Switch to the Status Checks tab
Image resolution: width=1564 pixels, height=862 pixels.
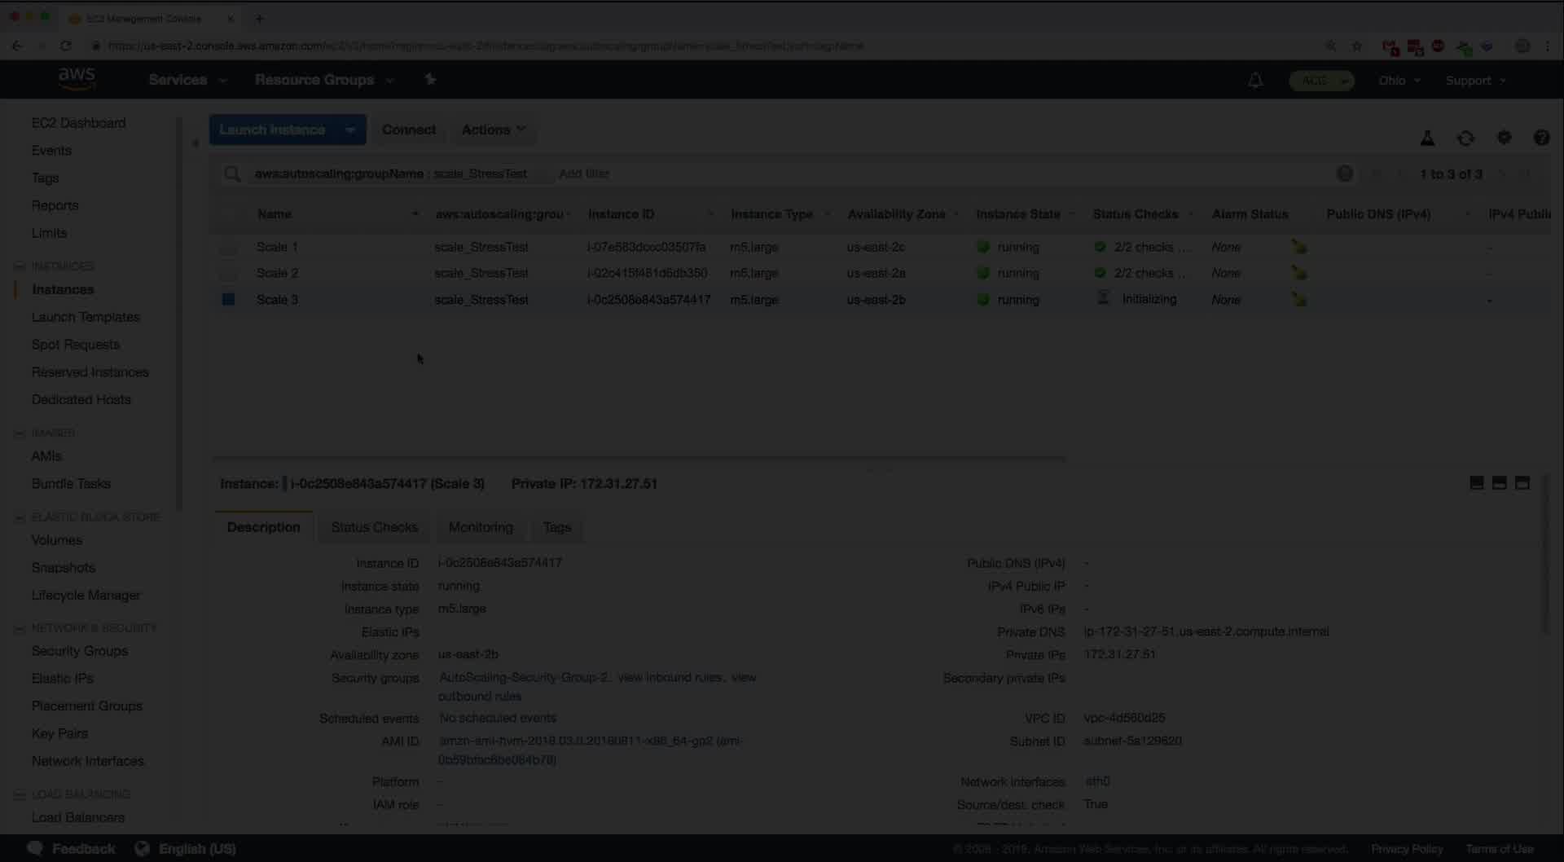pyautogui.click(x=375, y=527)
